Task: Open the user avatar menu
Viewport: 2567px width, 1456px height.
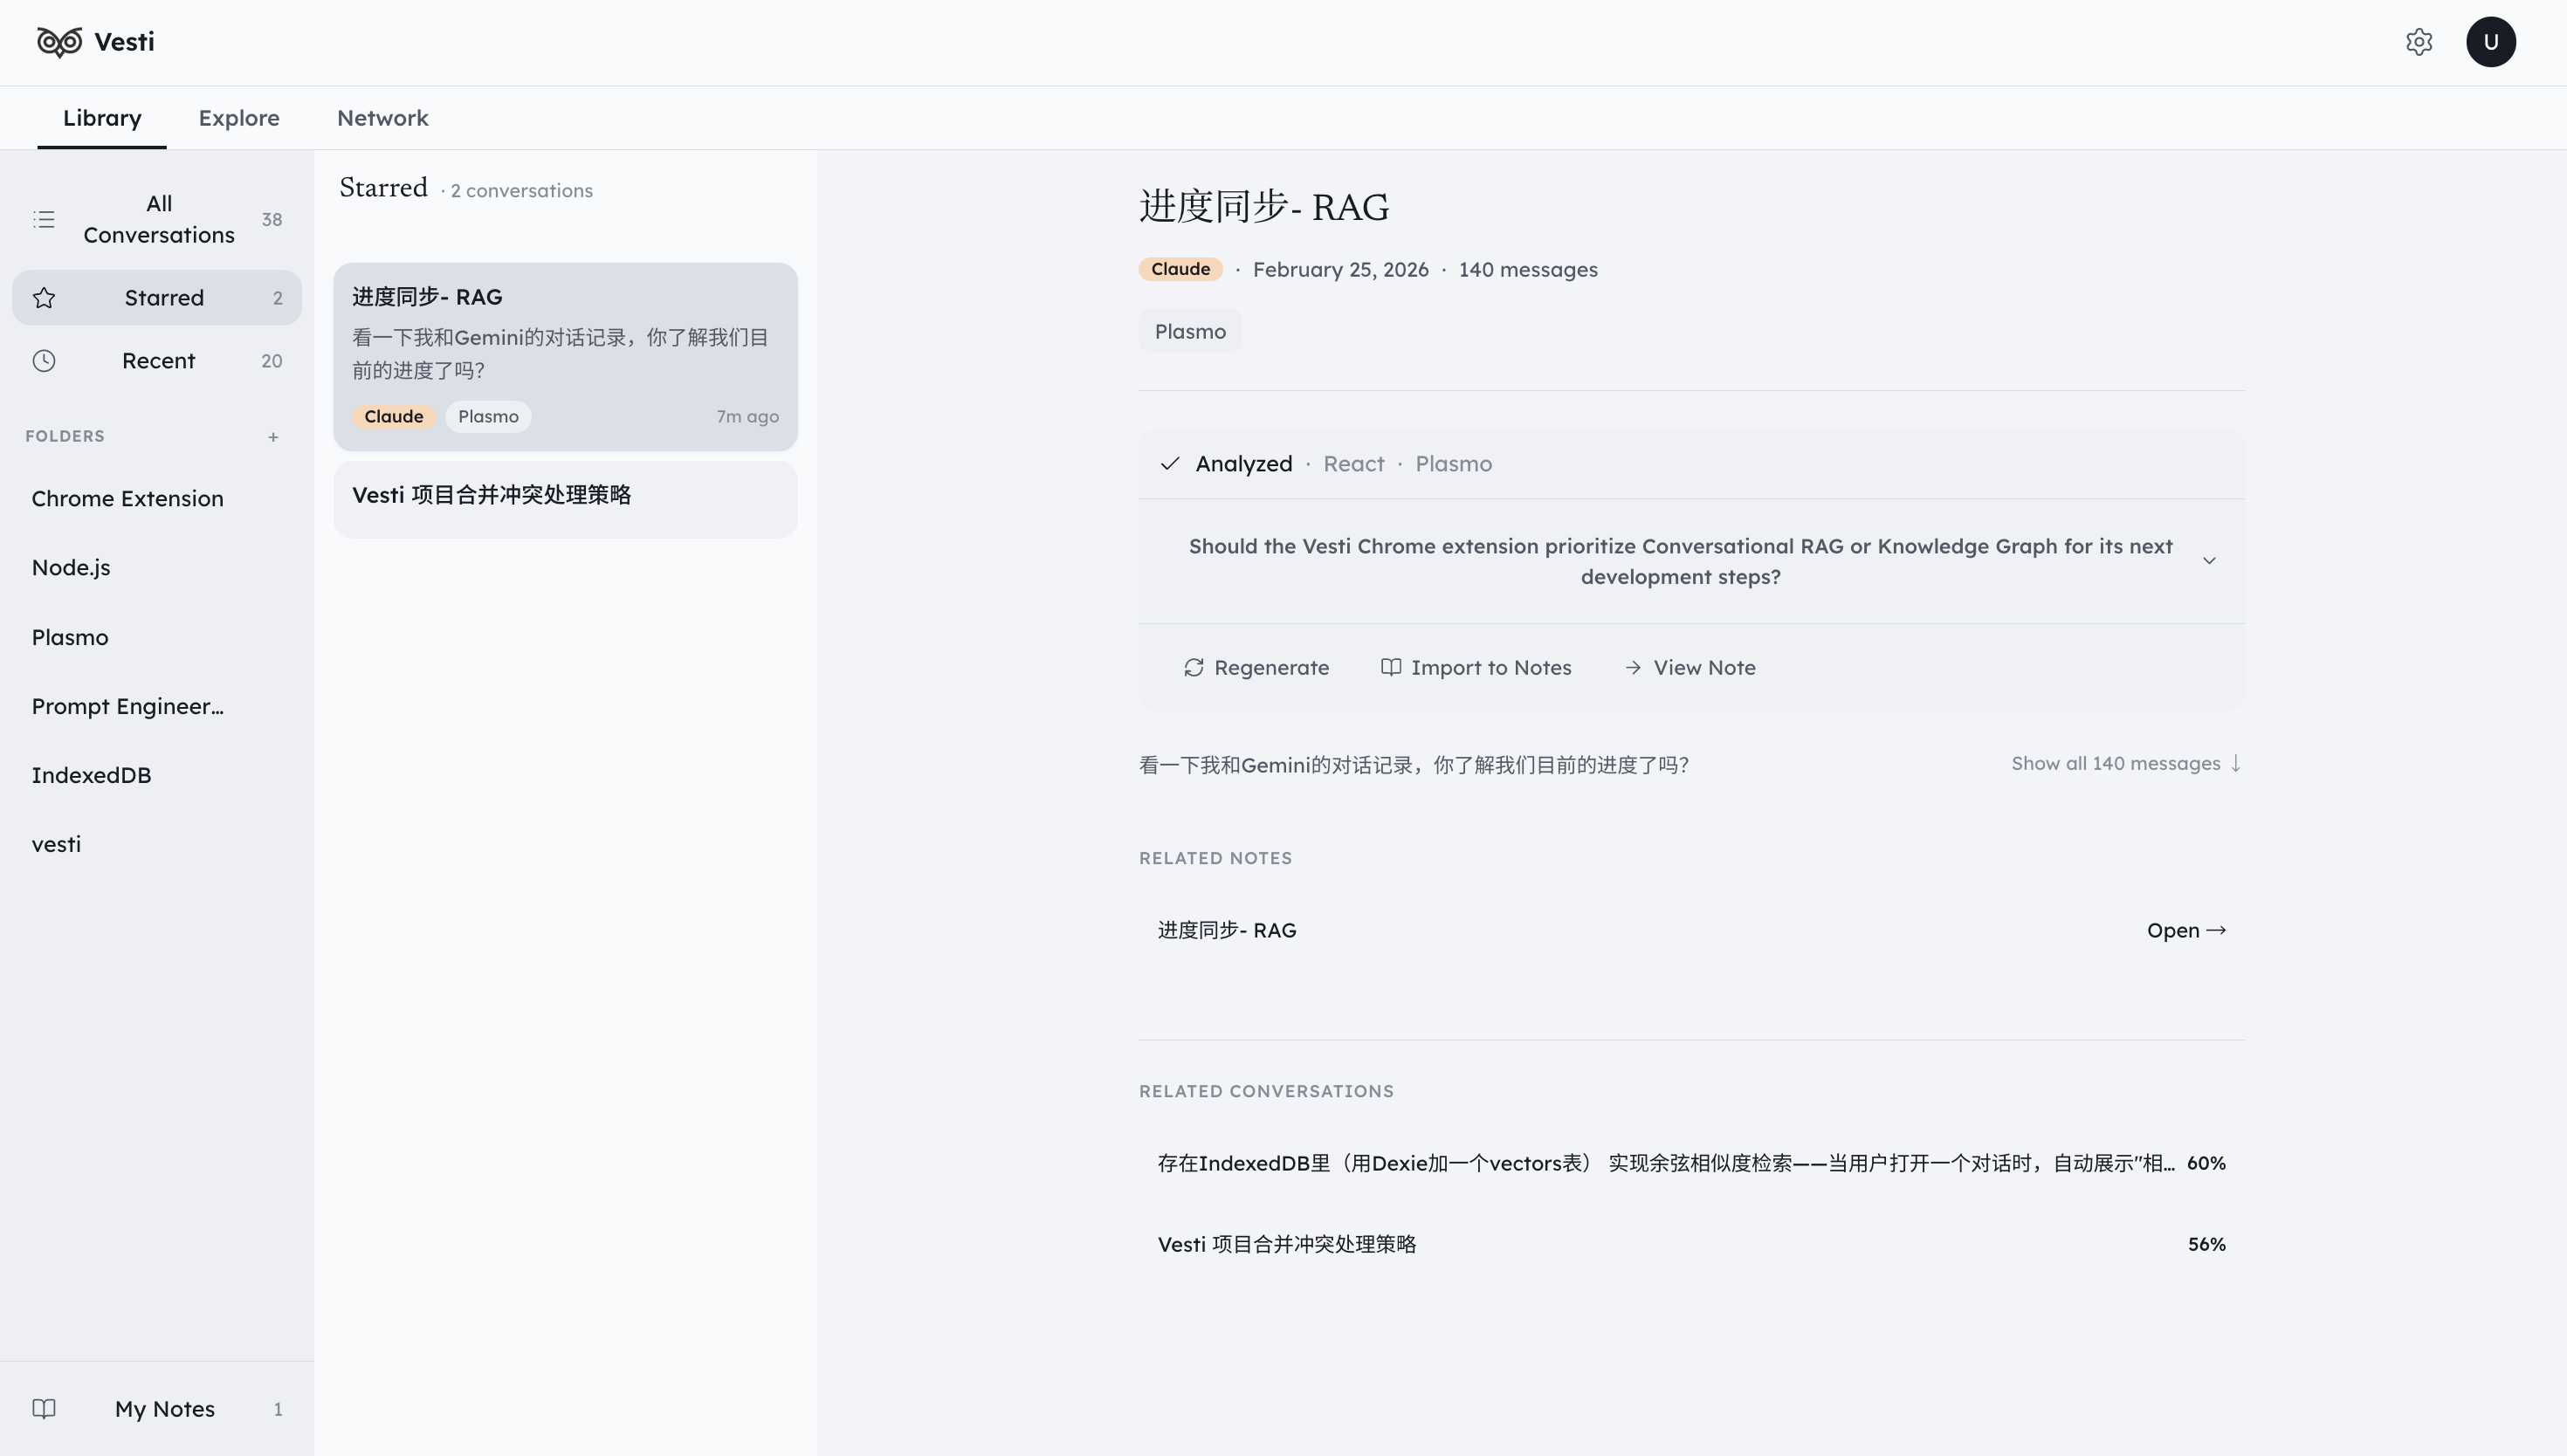Action: coord(2490,42)
